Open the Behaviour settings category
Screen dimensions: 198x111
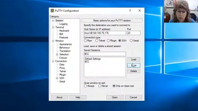pyautogui.click(x=65, y=48)
